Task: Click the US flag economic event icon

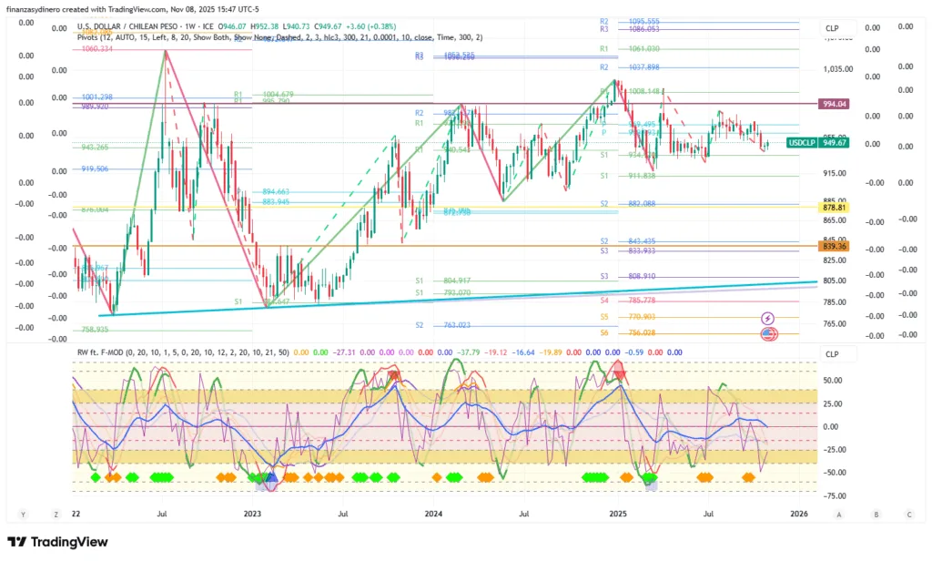Action: pos(767,334)
